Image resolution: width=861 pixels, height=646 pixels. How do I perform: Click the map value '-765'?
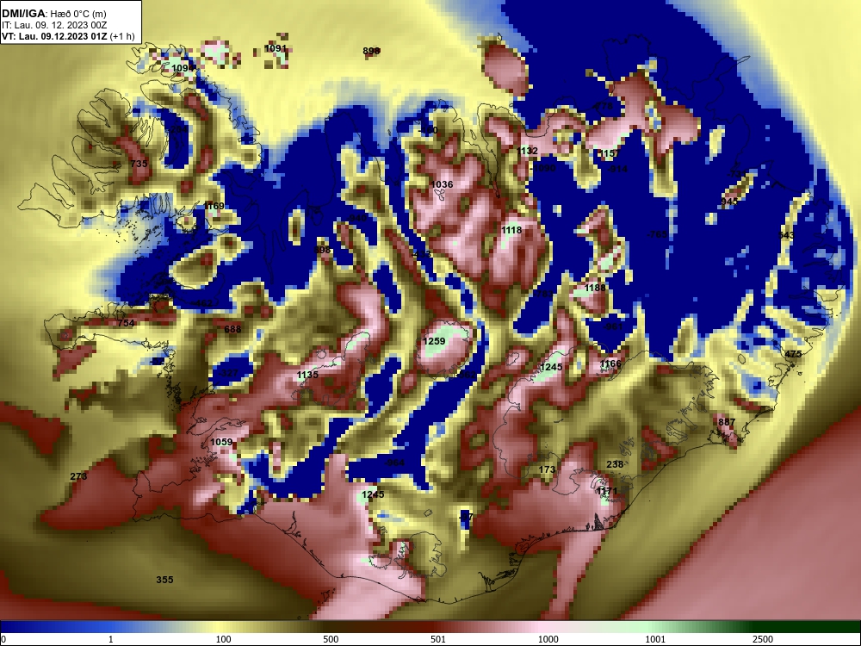point(657,234)
